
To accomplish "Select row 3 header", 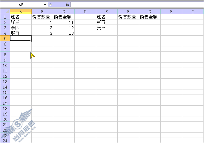I will click(5, 28).
